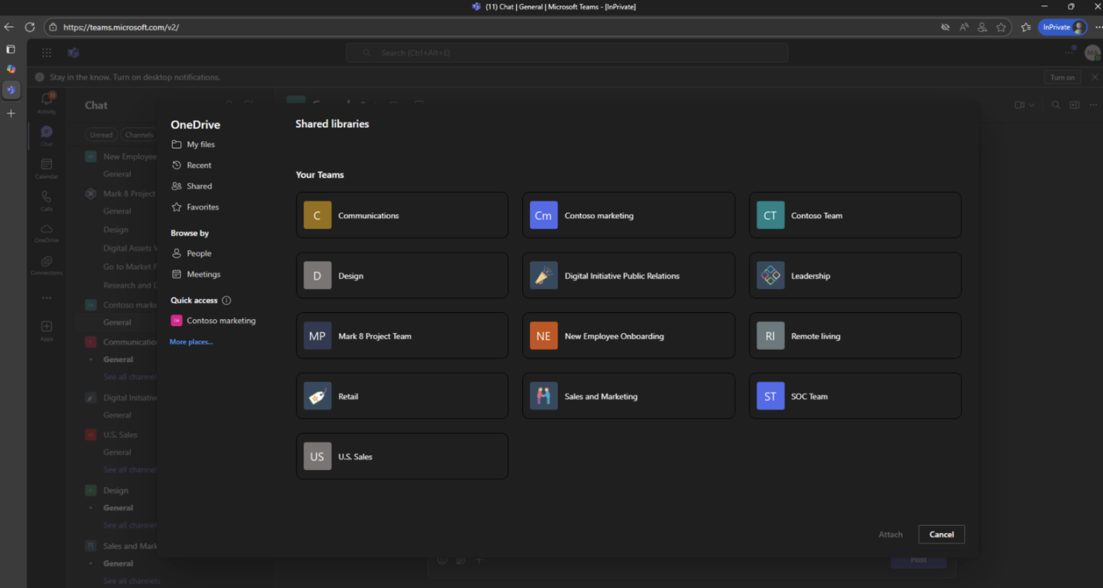
Task: Open Connections app in Teams sidebar
Action: tap(46, 265)
